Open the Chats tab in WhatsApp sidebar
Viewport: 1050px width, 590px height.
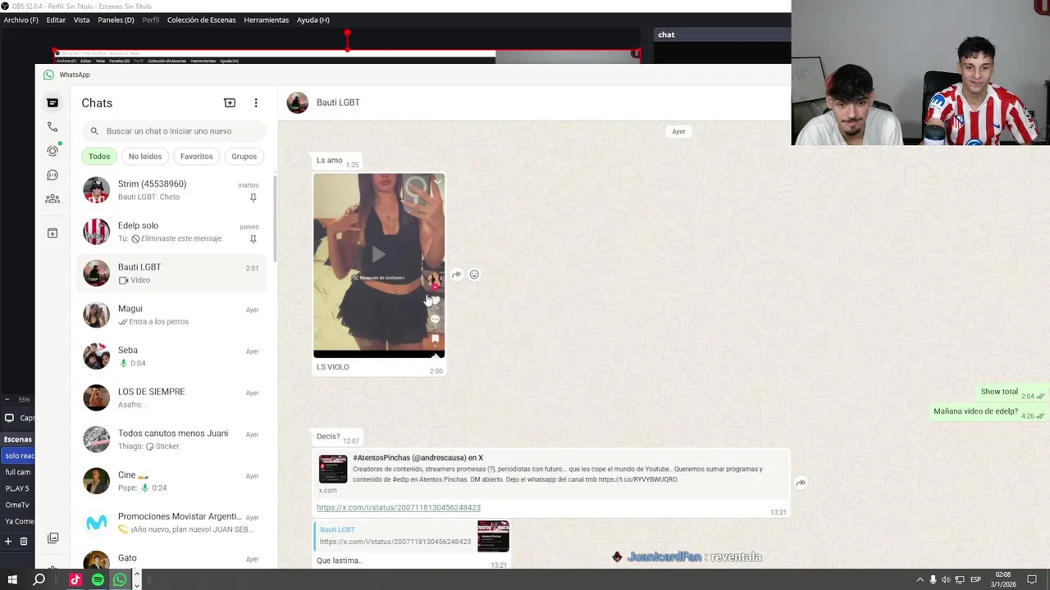click(52, 102)
